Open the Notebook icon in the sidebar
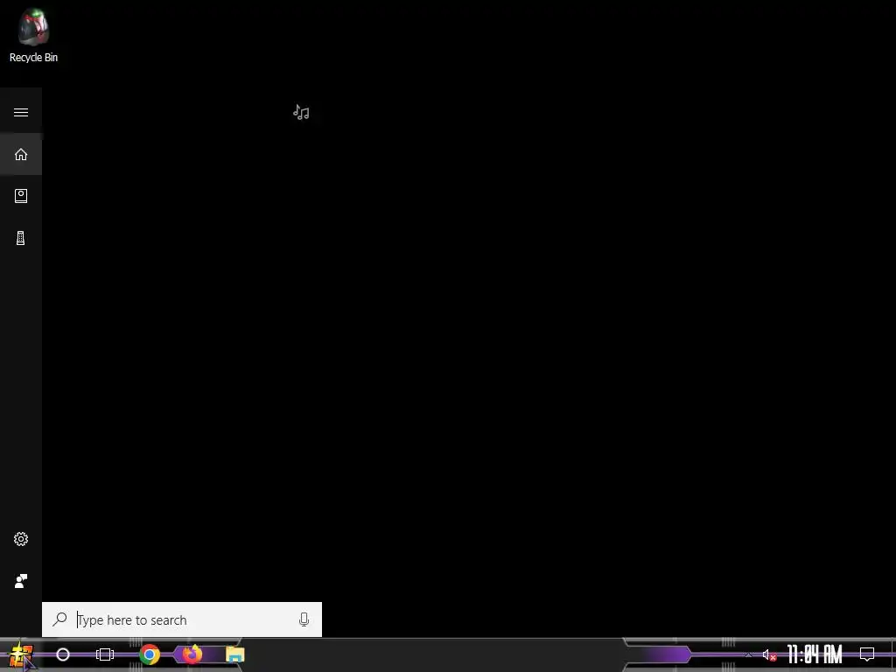 tap(21, 196)
